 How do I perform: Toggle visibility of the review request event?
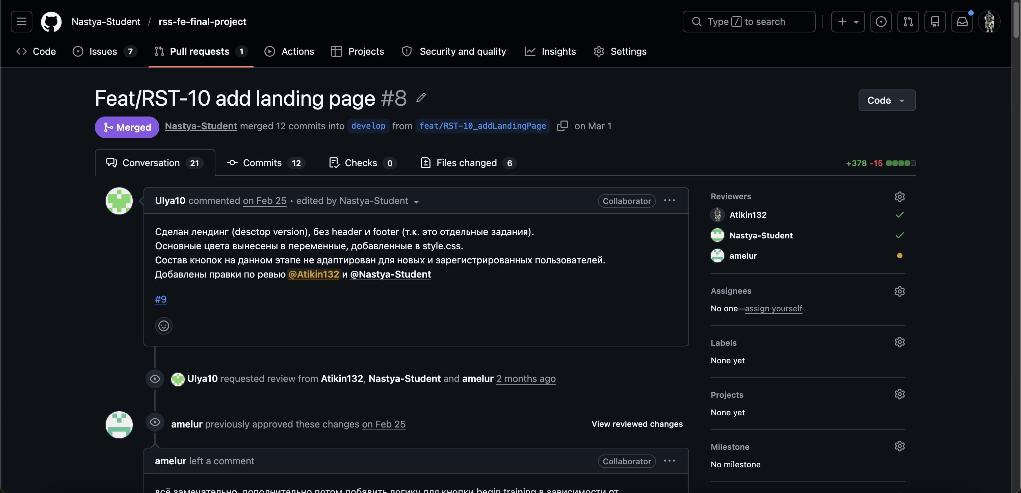[155, 379]
